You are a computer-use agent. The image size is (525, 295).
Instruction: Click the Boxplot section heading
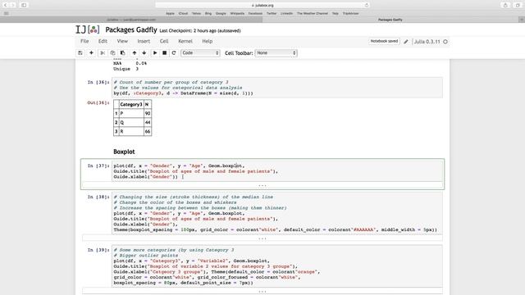(124, 152)
